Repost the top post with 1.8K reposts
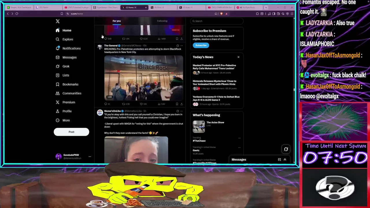The image size is (370, 208). point(124,39)
